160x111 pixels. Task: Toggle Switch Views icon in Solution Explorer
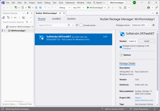coord(3,18)
